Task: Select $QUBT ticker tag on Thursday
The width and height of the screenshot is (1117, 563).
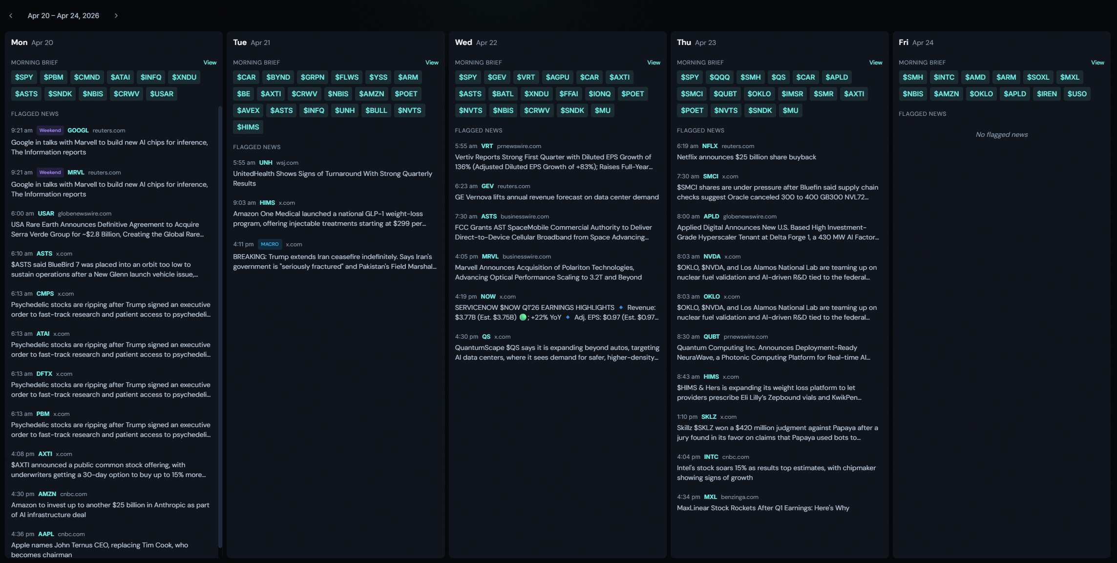Action: (725, 94)
